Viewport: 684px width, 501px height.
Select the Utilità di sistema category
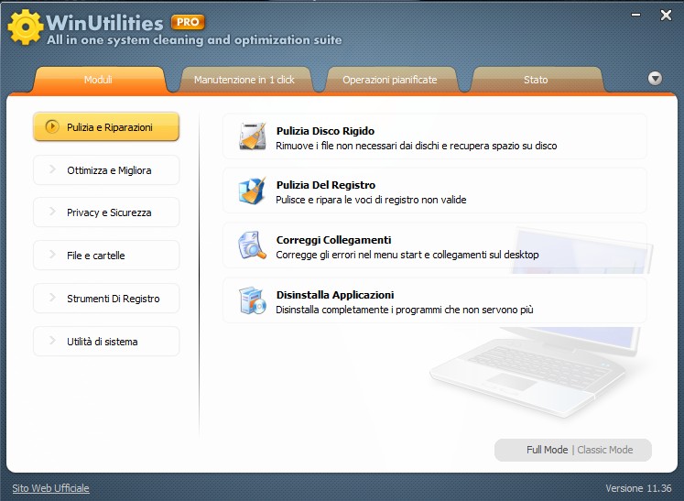106,342
